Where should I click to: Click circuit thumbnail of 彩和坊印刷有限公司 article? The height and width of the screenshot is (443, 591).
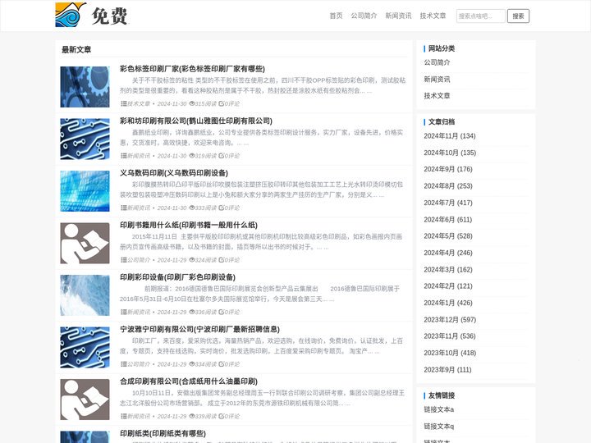point(85,139)
